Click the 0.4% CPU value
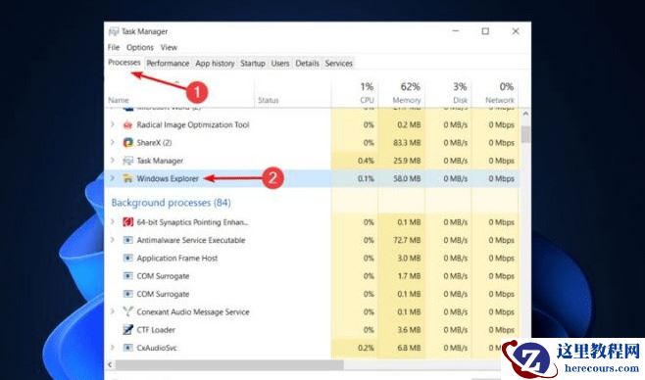 click(x=366, y=161)
